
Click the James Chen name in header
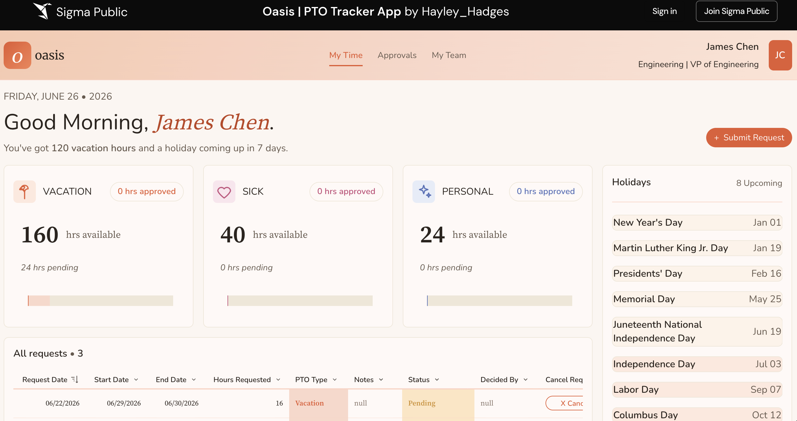click(732, 47)
